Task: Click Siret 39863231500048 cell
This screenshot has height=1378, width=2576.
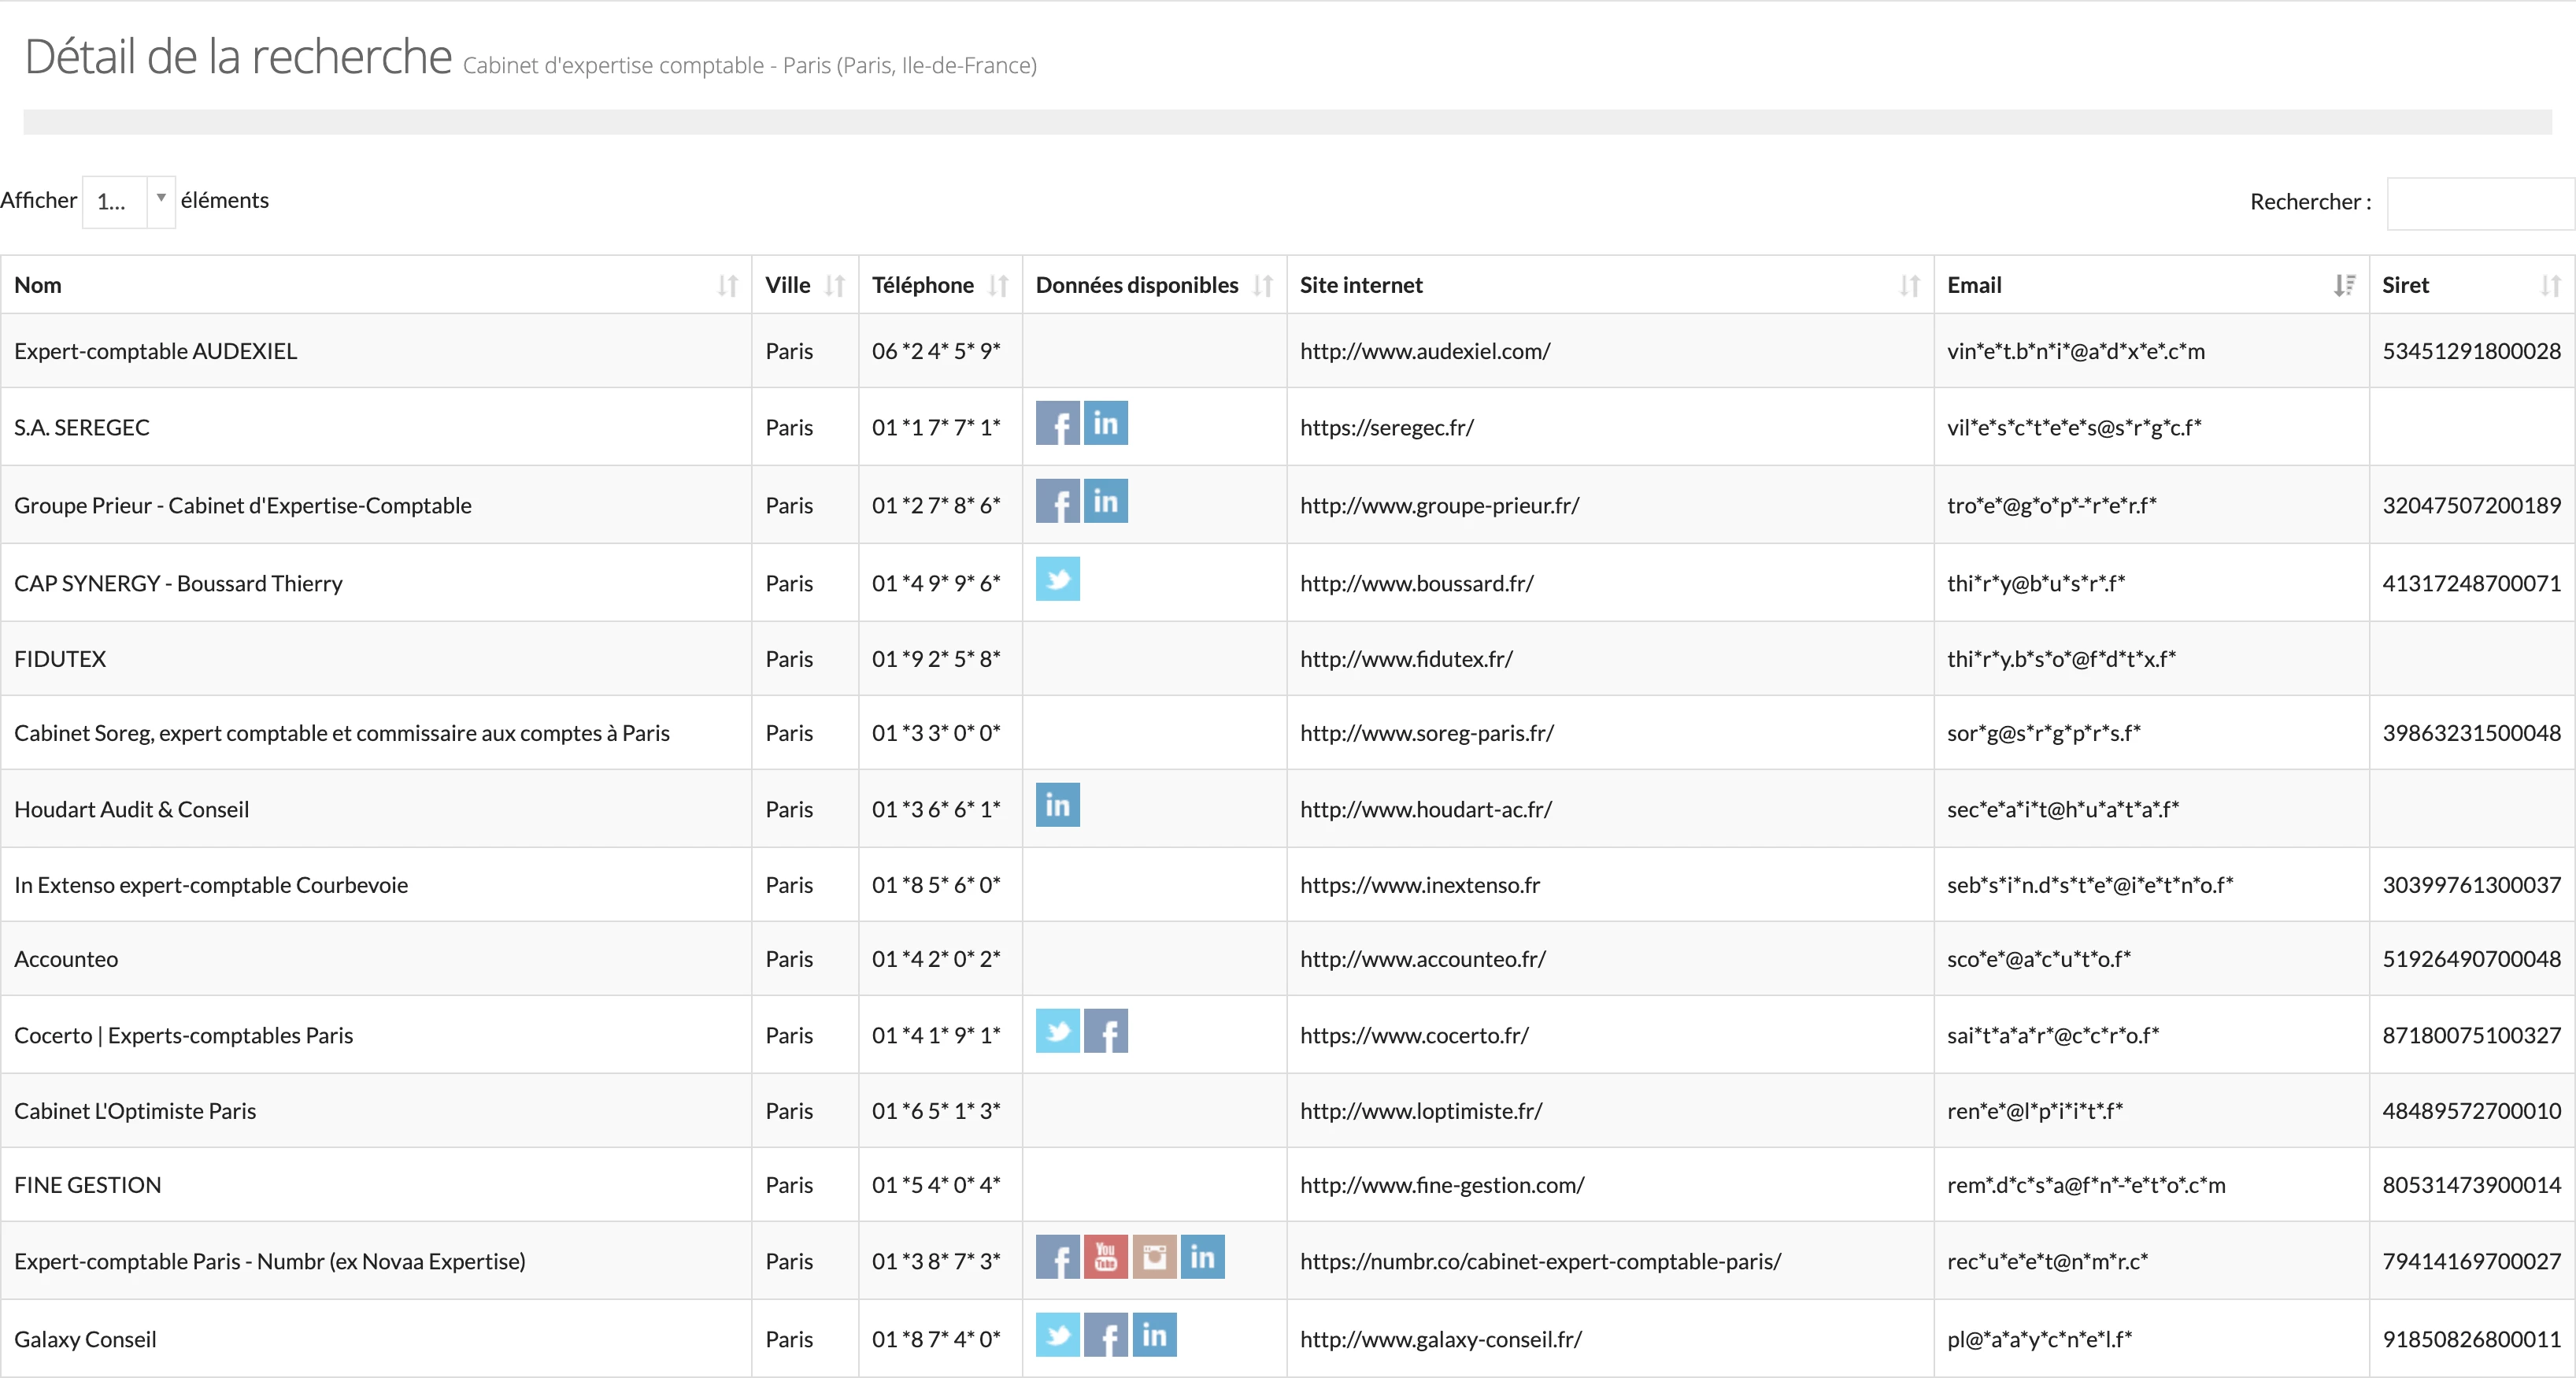Action: (x=2471, y=733)
